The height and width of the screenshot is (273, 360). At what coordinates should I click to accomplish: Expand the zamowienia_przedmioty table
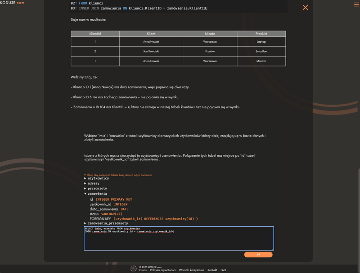click(x=107, y=223)
